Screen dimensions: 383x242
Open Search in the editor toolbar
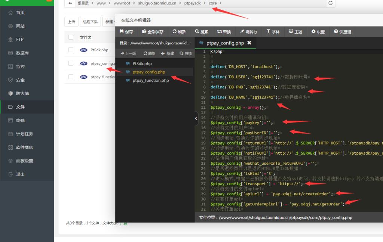[x=202, y=32]
